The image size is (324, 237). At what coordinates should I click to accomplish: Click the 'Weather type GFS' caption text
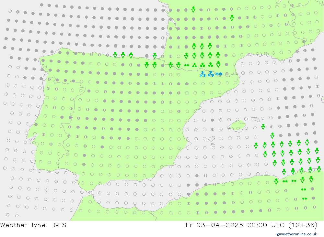coord(33,225)
